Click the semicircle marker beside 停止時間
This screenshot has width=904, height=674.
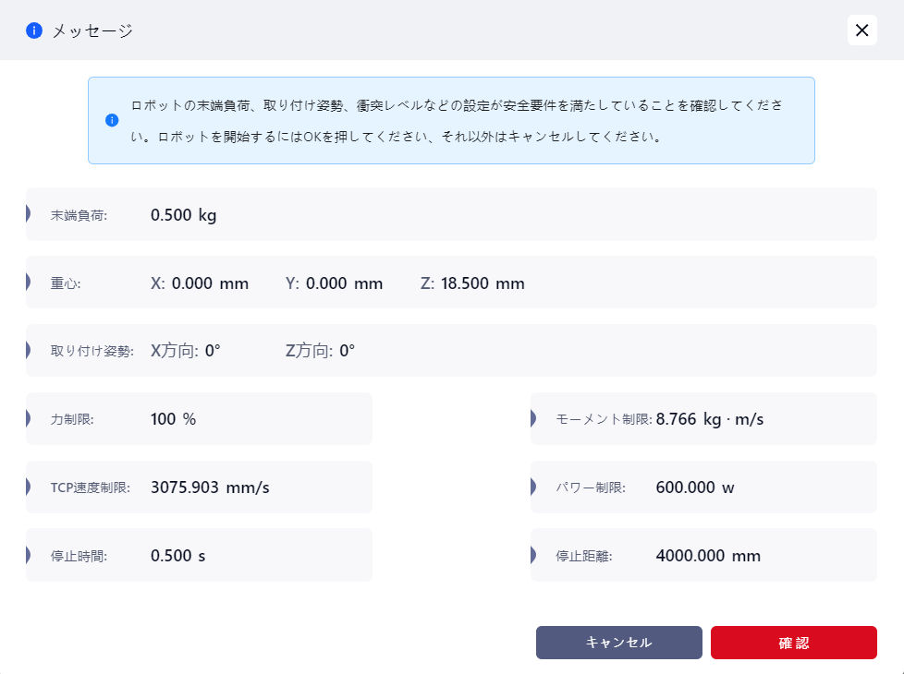(x=29, y=556)
